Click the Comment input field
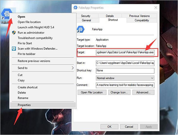 coord(125,85)
